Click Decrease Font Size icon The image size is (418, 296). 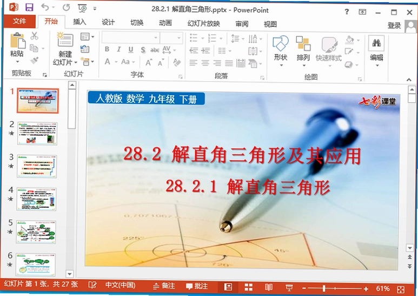tap(161, 63)
